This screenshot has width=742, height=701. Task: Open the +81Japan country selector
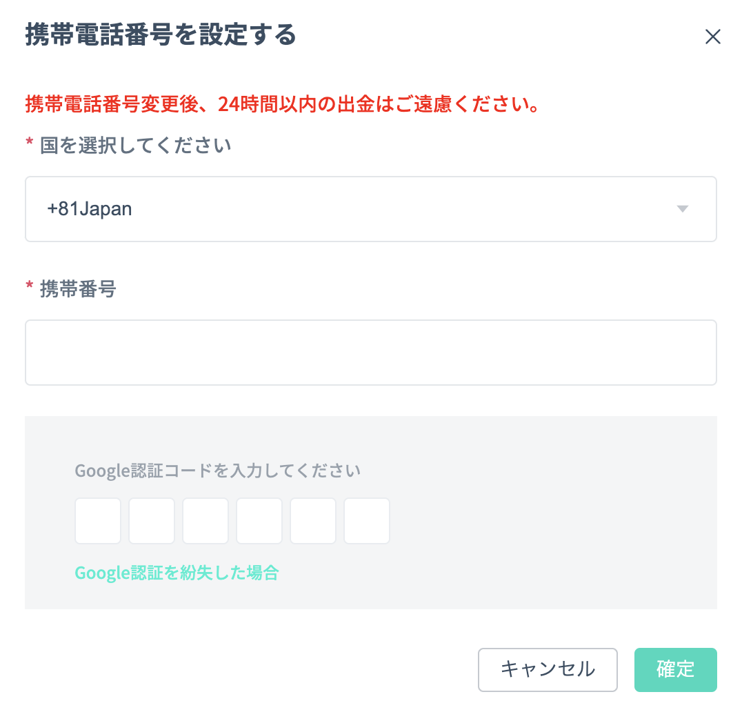[370, 209]
